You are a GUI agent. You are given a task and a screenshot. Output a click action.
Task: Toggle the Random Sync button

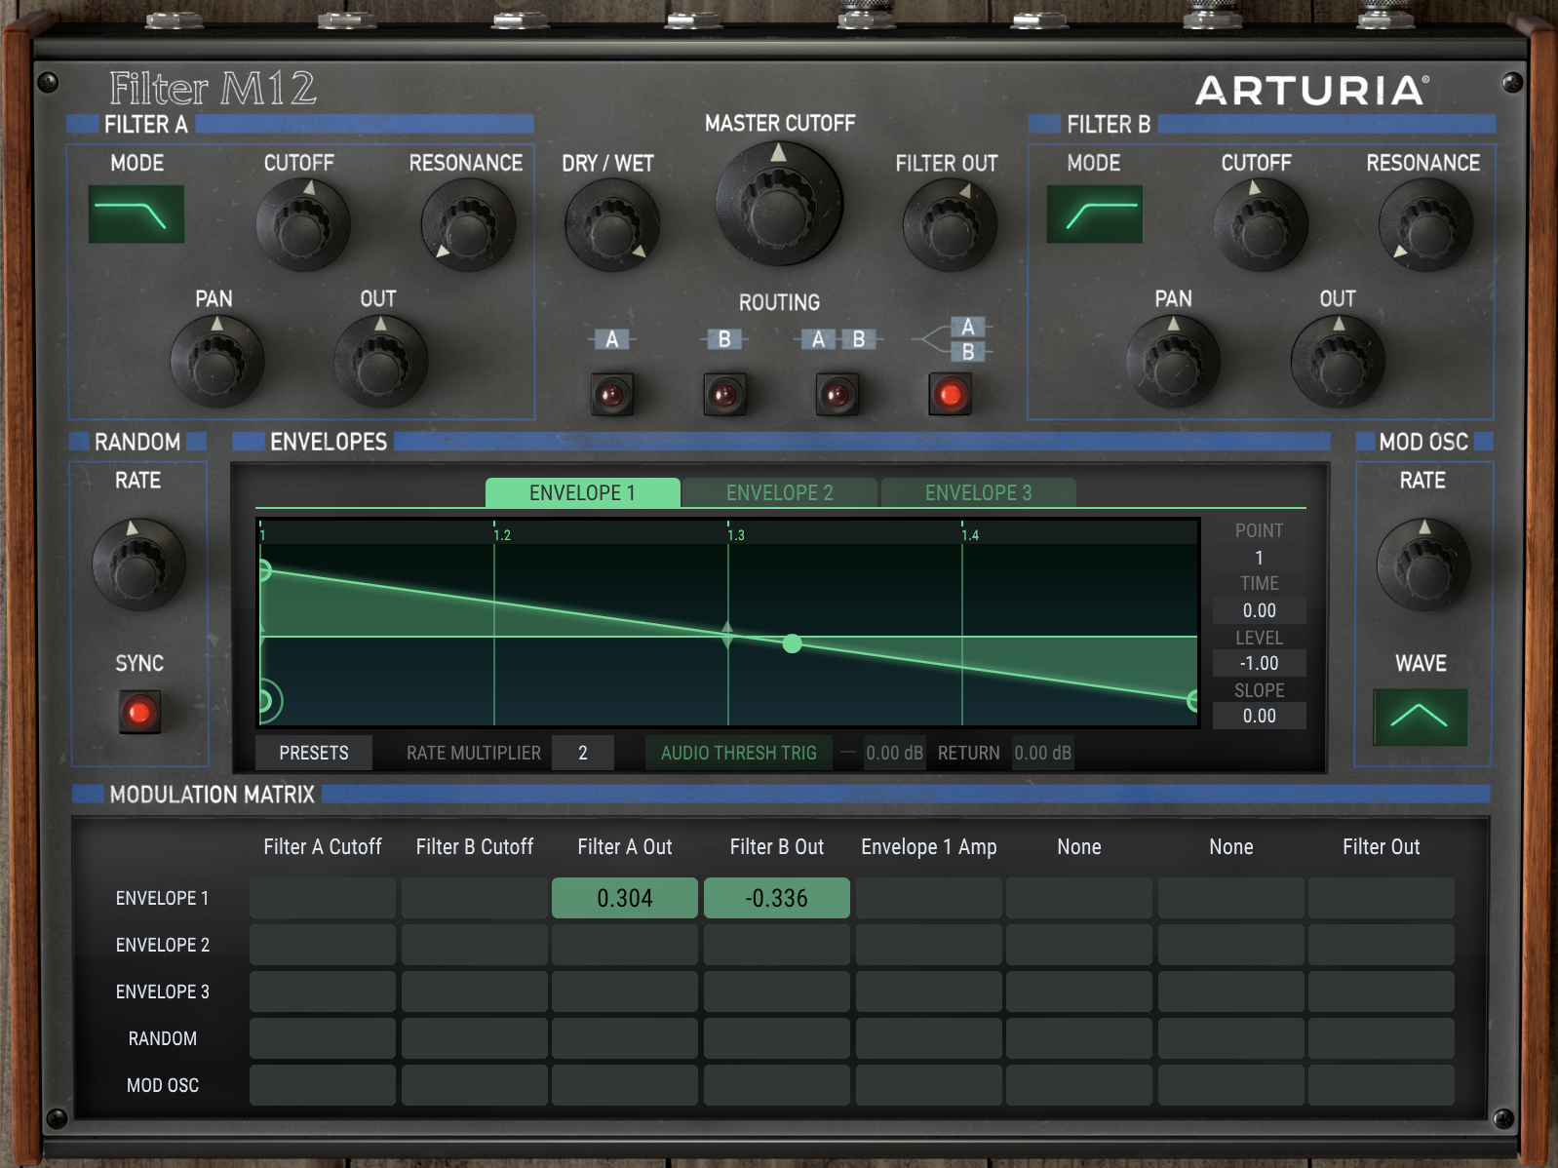click(139, 712)
